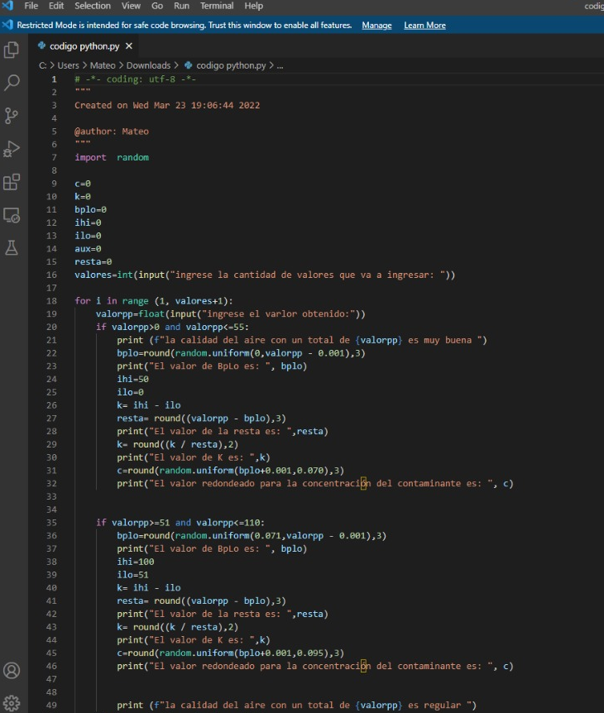The height and width of the screenshot is (713, 604).
Task: Click 'if valorpp>0 and valorpp<=55:' line
Action: click(x=172, y=328)
